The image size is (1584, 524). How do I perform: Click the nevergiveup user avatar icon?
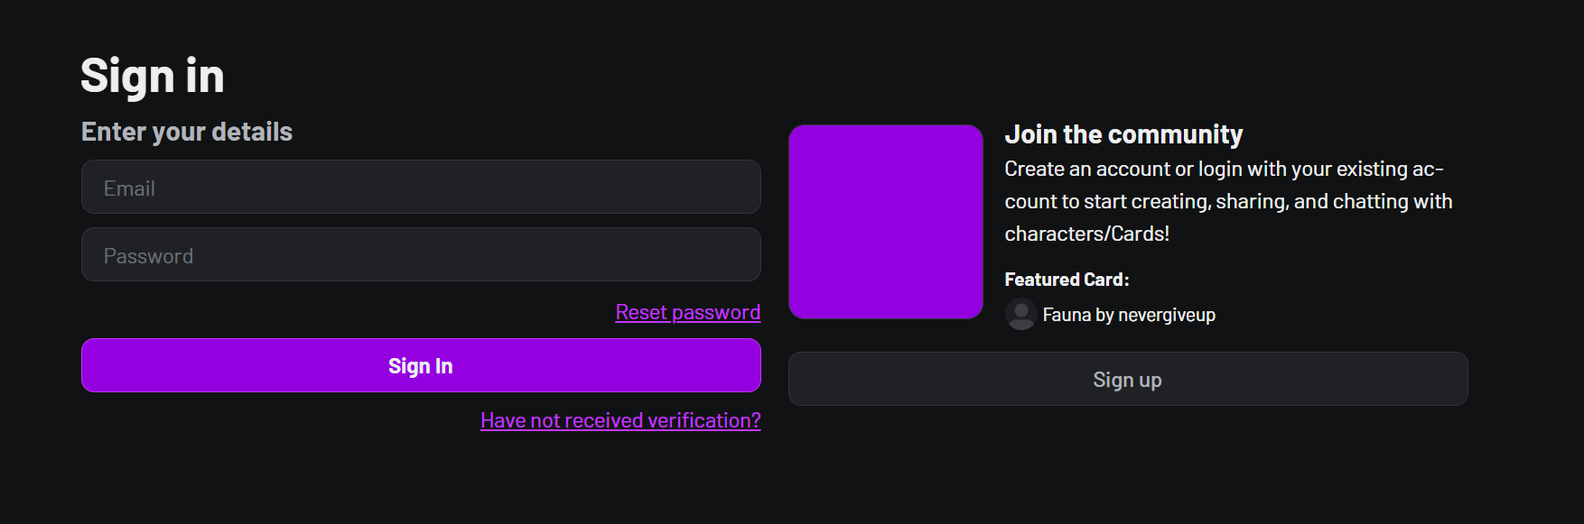pos(1020,315)
